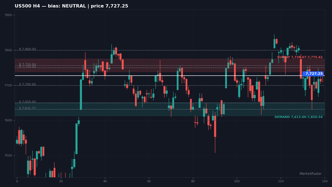332x187 pixels.
Task: Click the x-axis tick label 120
Action: (281, 181)
